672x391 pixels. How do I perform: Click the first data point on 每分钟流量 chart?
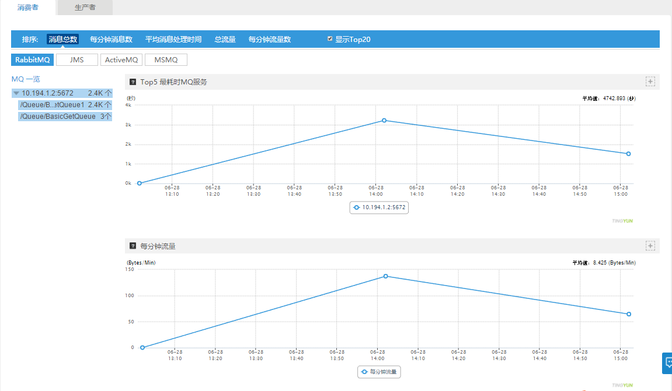(x=142, y=347)
